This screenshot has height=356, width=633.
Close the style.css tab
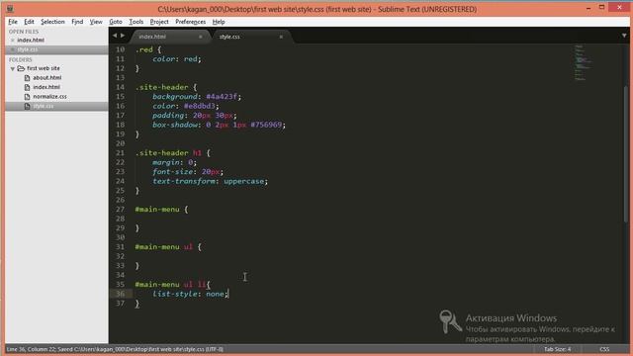tap(281, 37)
